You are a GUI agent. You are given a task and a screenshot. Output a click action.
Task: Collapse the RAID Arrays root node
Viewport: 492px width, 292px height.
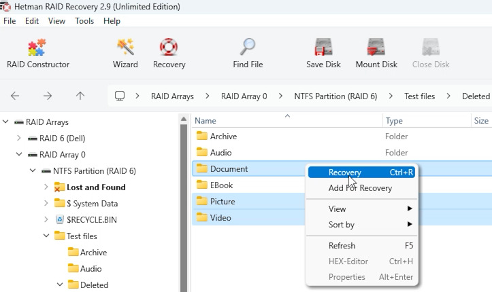tap(5, 122)
